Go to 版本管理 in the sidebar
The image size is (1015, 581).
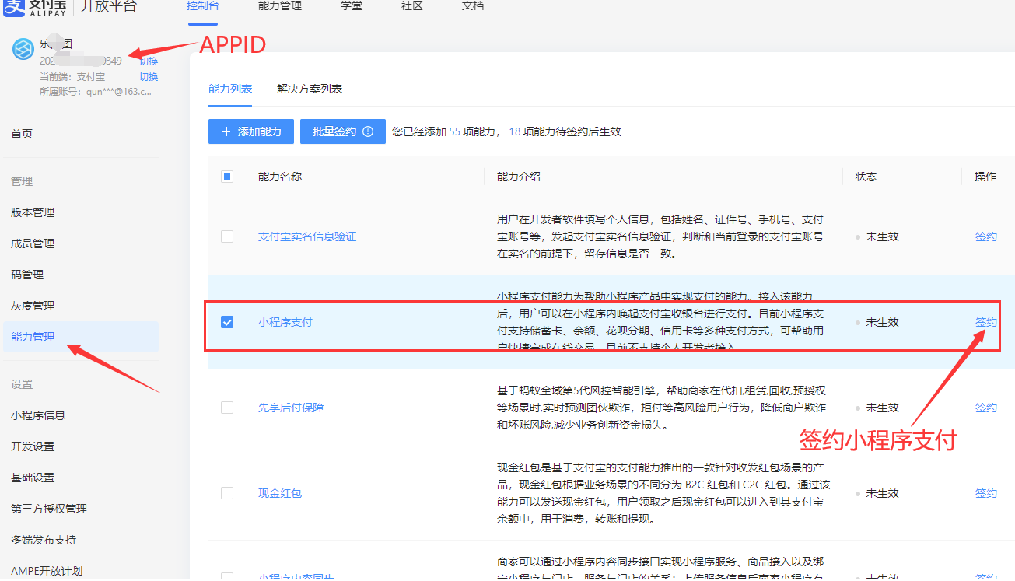point(33,212)
